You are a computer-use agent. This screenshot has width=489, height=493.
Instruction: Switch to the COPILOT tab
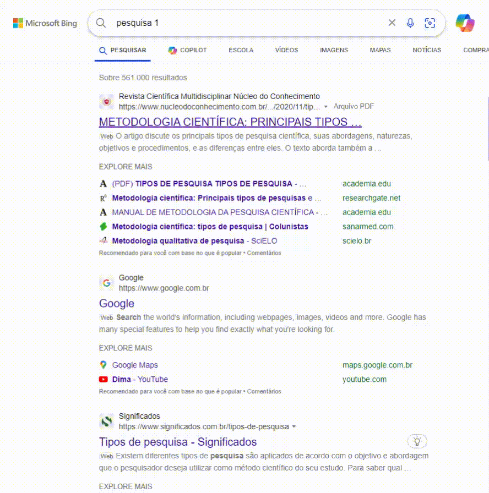pos(187,50)
